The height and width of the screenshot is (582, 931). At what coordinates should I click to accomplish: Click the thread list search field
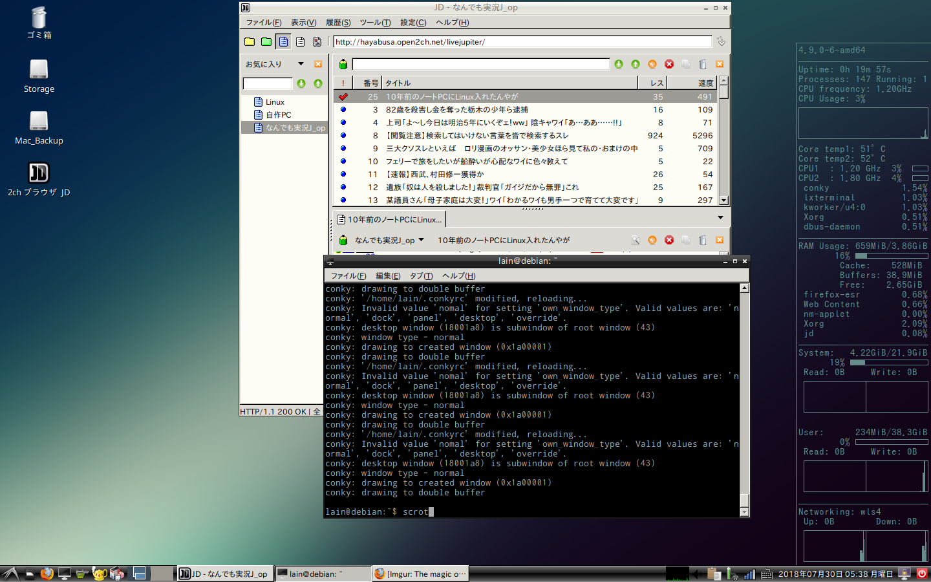point(481,64)
